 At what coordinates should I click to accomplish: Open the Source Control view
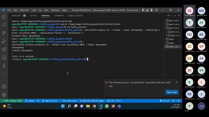pos(4,33)
